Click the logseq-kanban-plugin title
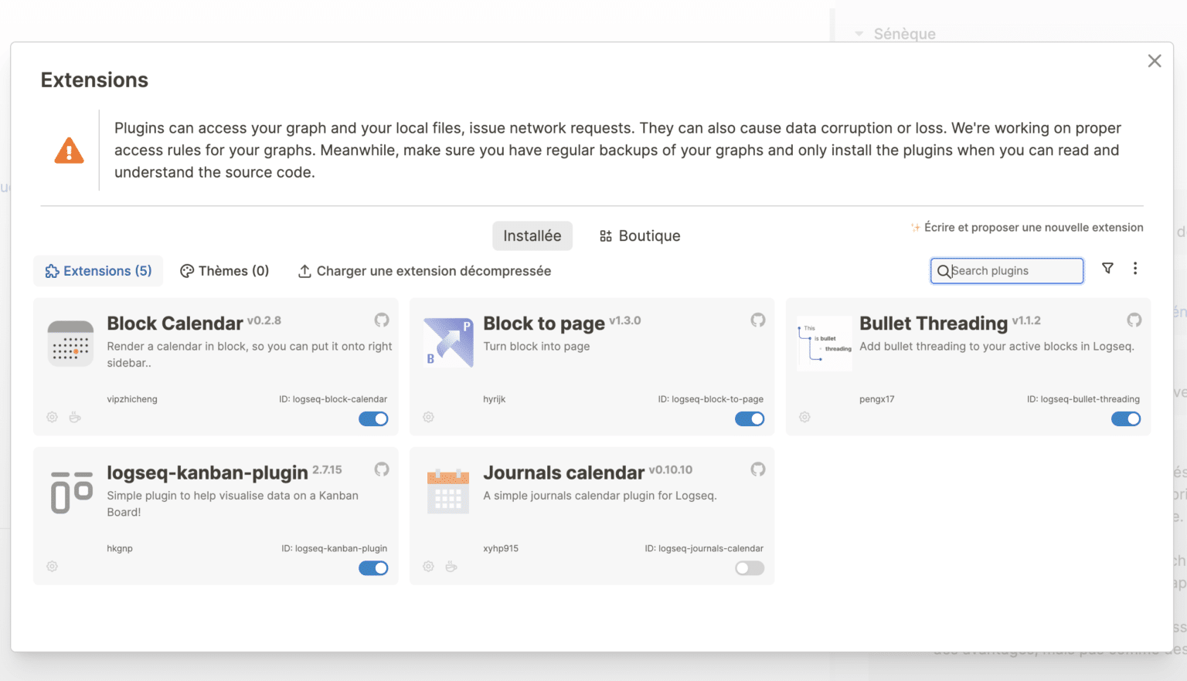The width and height of the screenshot is (1187, 681). [207, 473]
